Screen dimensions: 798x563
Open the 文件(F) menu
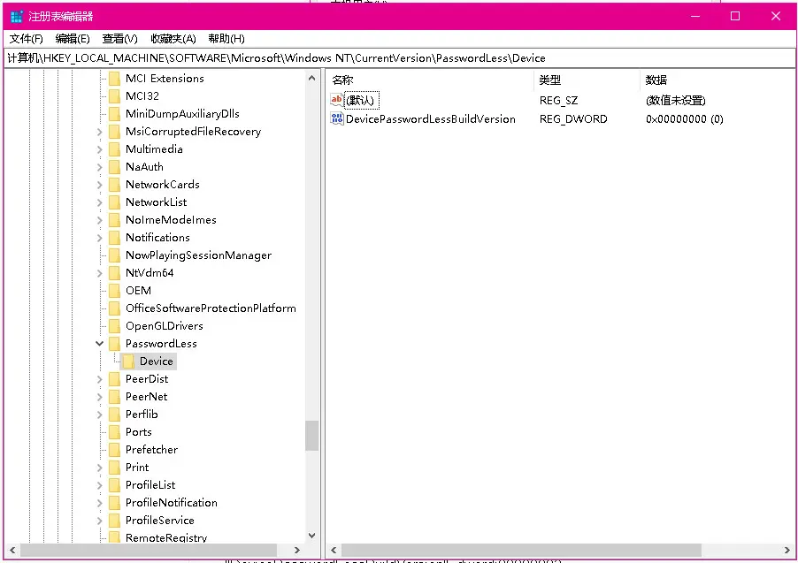click(x=26, y=39)
